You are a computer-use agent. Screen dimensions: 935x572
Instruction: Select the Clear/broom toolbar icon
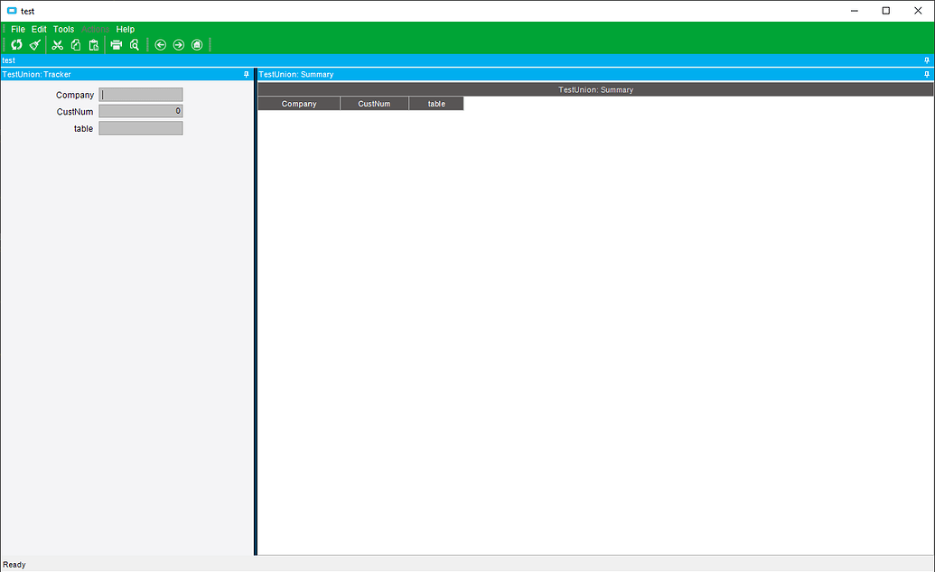pos(34,44)
